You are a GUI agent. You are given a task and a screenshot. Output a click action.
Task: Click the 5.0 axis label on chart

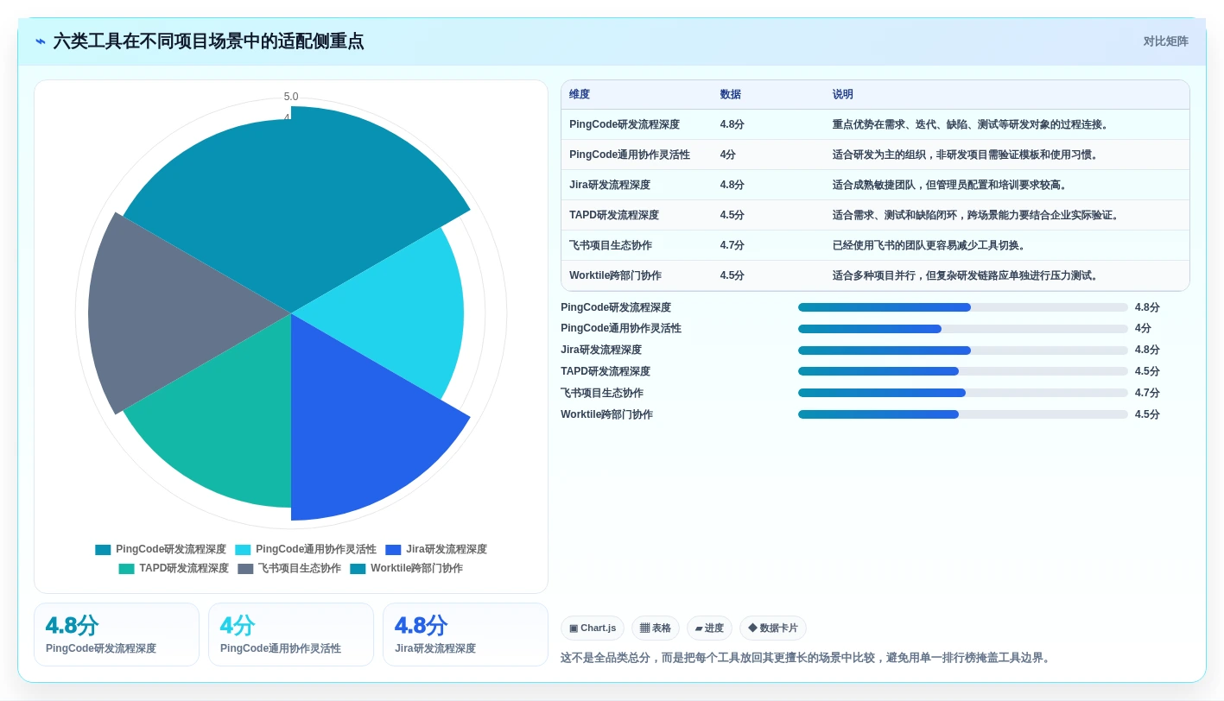[291, 97]
